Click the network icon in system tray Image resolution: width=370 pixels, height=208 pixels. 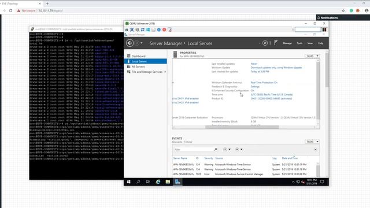pos(298,182)
